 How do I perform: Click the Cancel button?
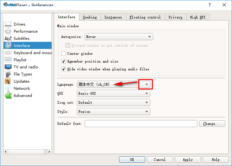point(160,160)
